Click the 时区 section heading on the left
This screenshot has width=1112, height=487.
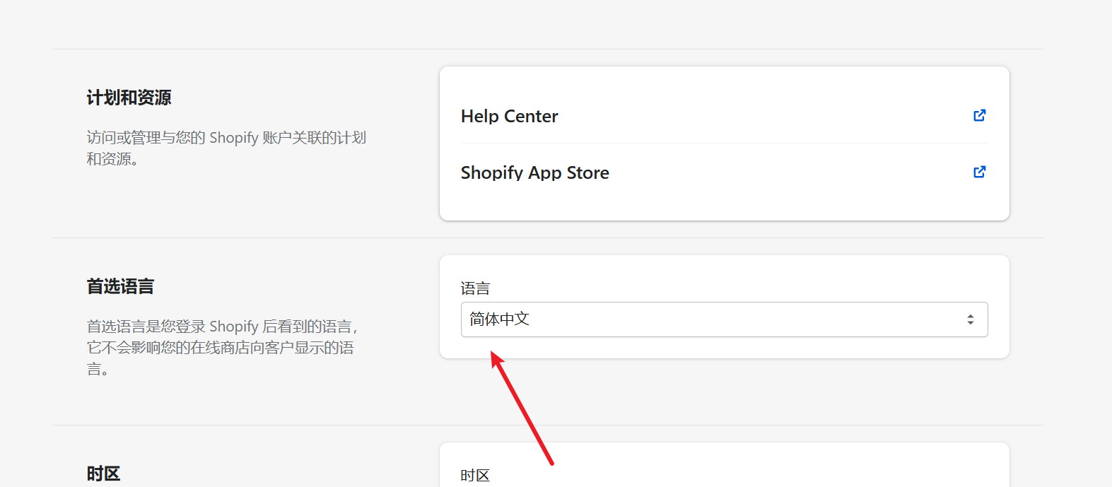103,474
